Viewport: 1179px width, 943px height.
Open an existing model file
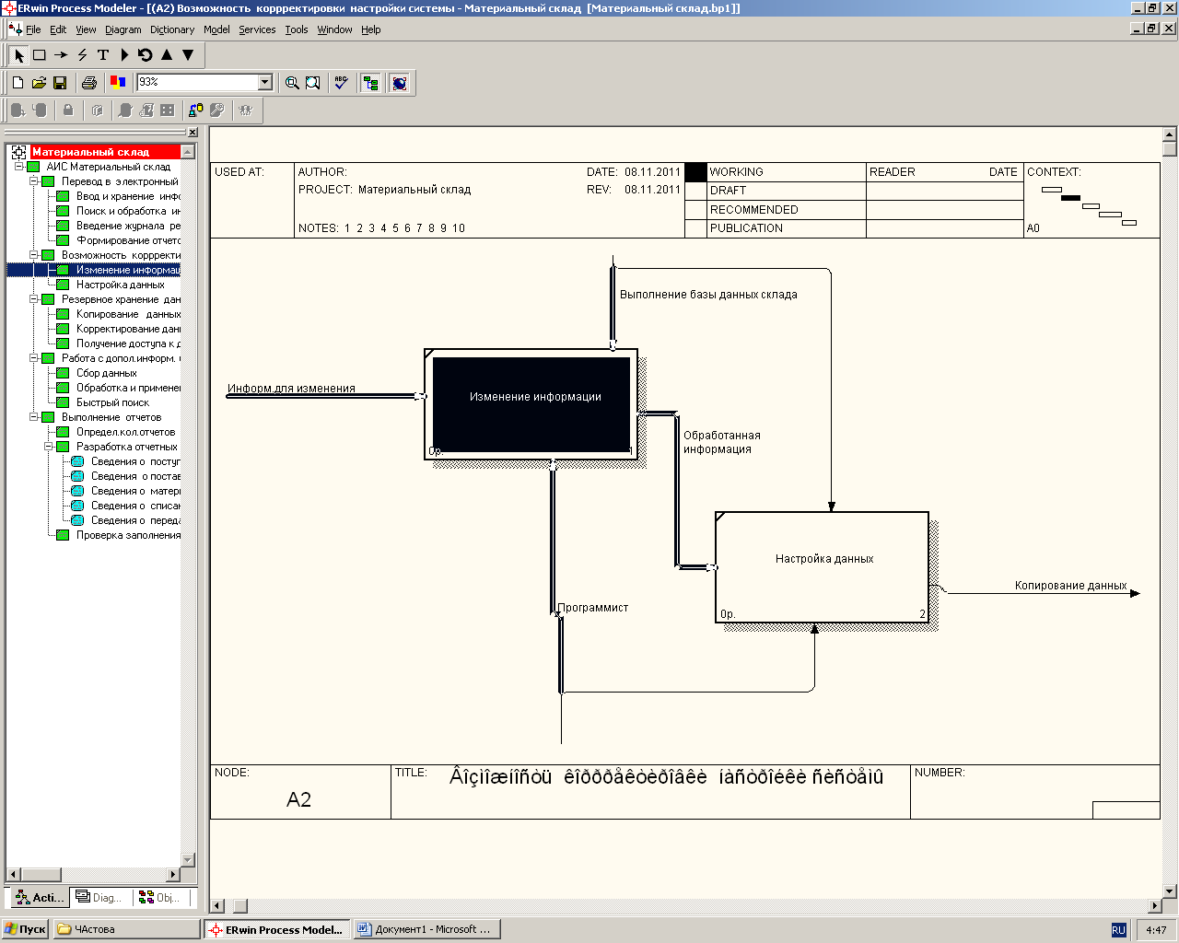point(39,83)
